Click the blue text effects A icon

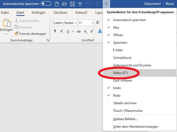pos(100,31)
